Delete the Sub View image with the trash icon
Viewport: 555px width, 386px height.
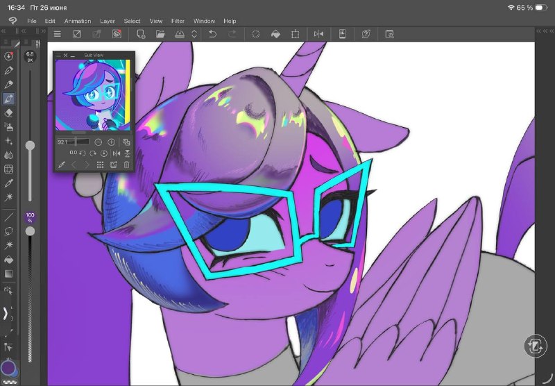[126, 165]
